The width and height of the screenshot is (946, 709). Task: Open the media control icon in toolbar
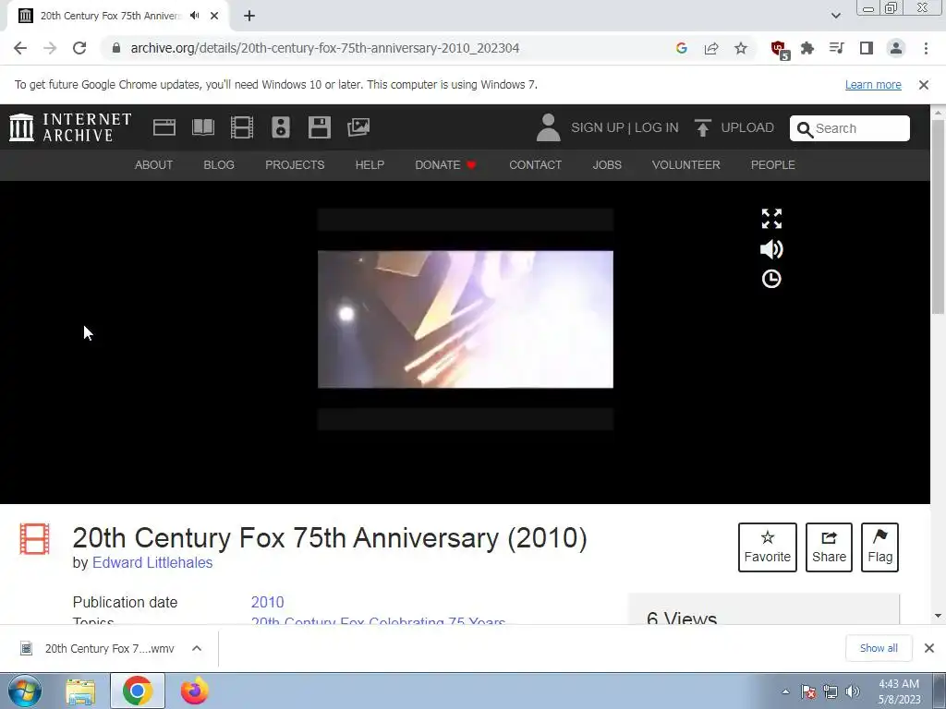tap(837, 48)
